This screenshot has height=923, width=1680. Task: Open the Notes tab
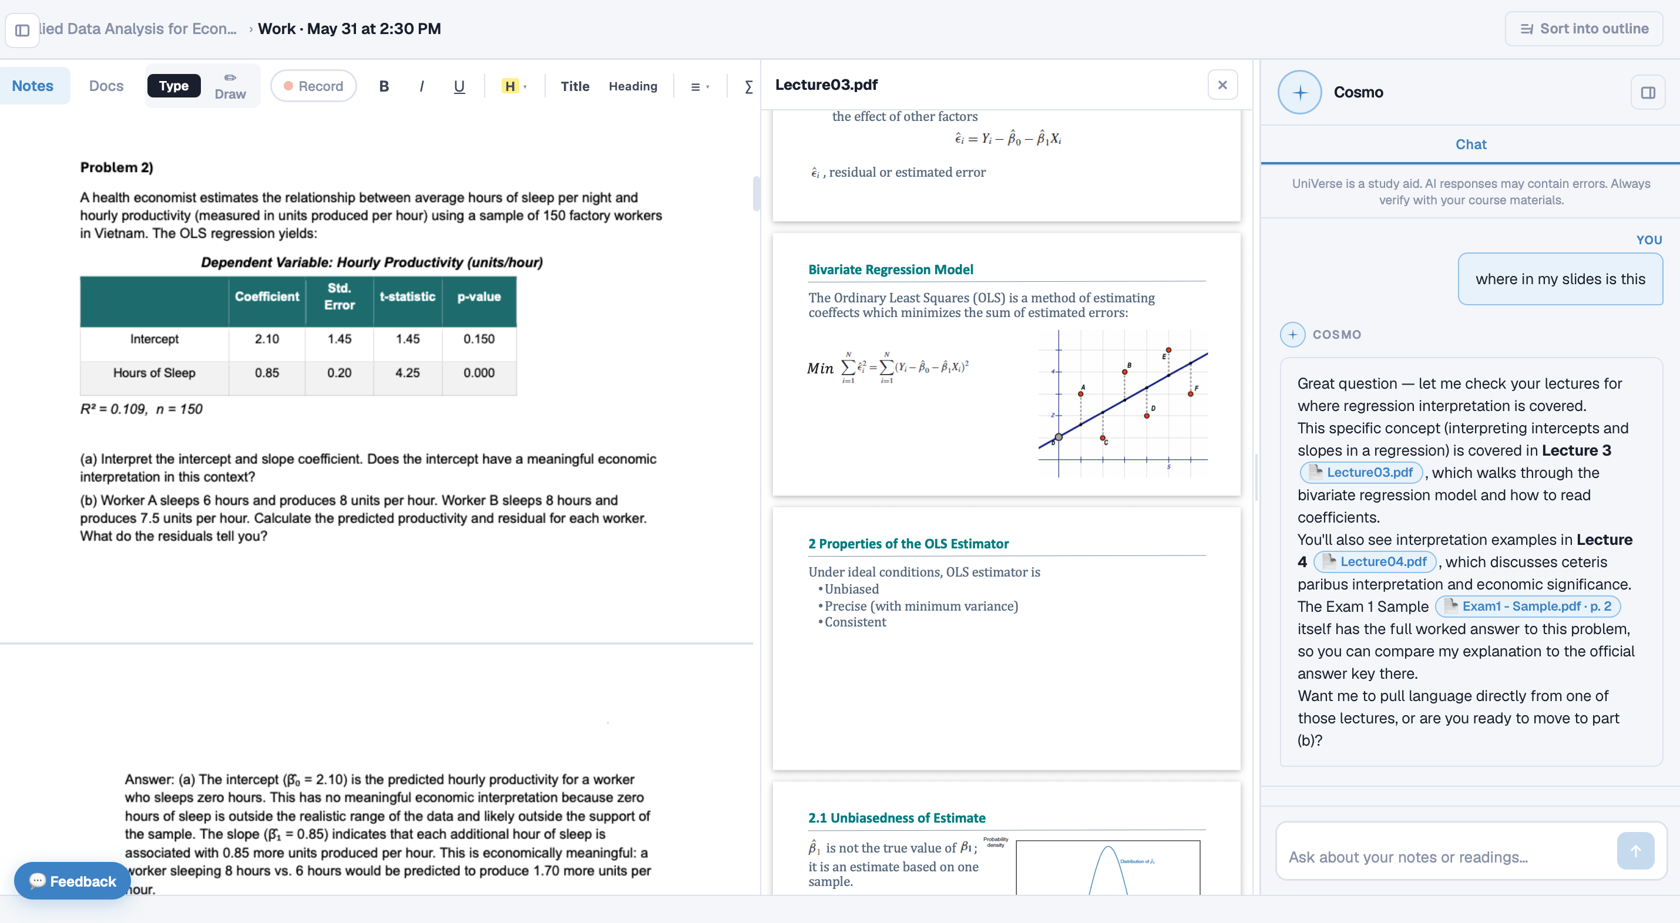pyautogui.click(x=33, y=86)
